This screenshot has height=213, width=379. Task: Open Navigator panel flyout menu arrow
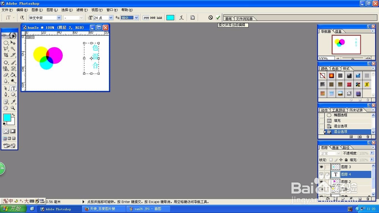click(x=373, y=31)
